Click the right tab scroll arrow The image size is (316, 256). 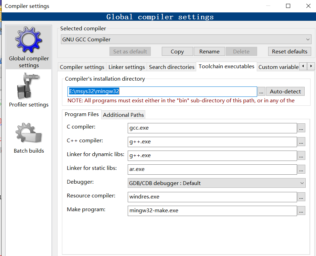point(311,66)
